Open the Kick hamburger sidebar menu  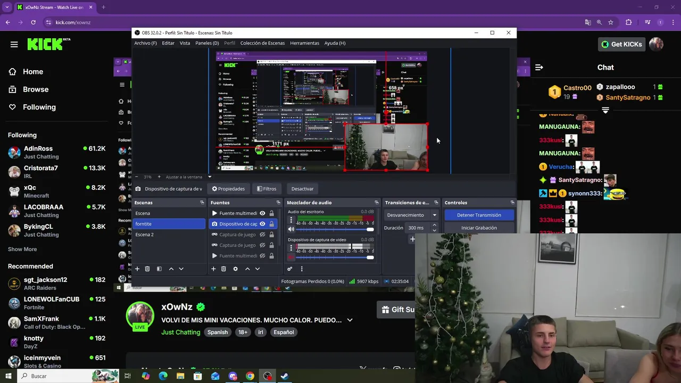tap(14, 44)
